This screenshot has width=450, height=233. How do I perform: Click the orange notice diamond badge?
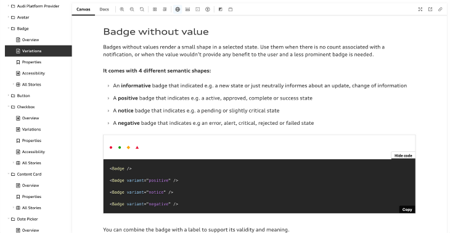pos(128,148)
